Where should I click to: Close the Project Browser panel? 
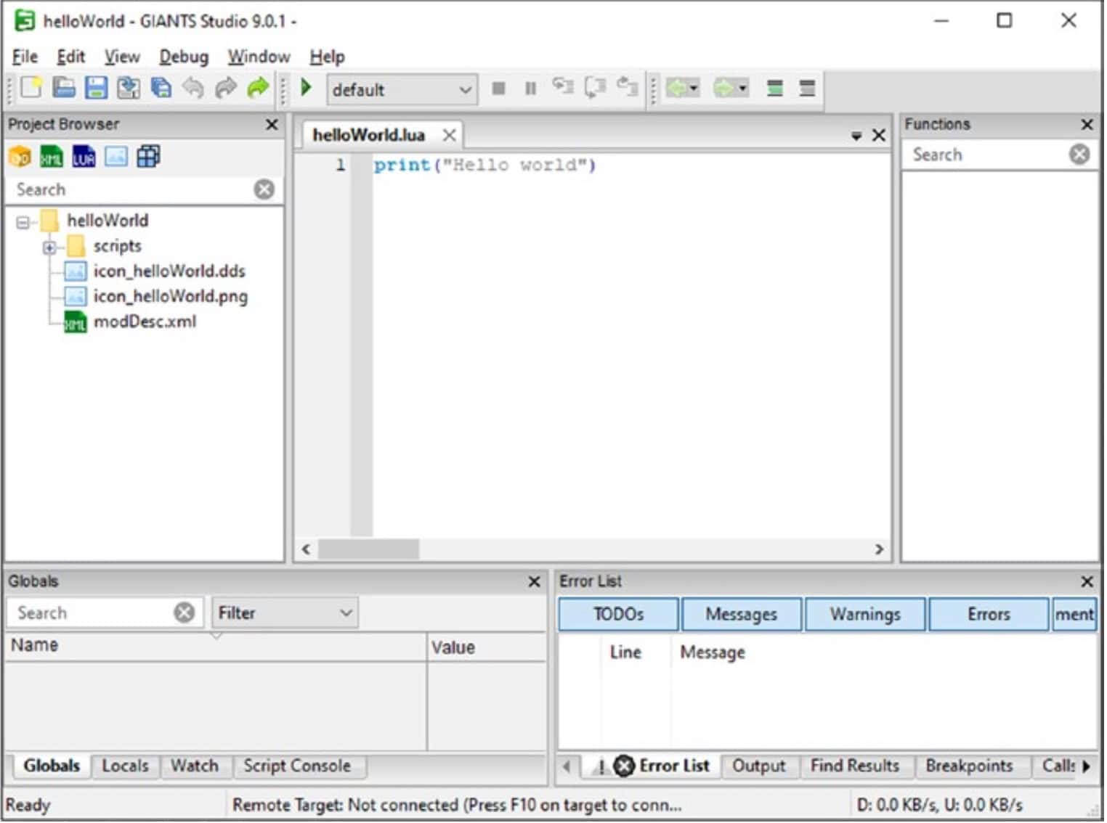click(272, 125)
